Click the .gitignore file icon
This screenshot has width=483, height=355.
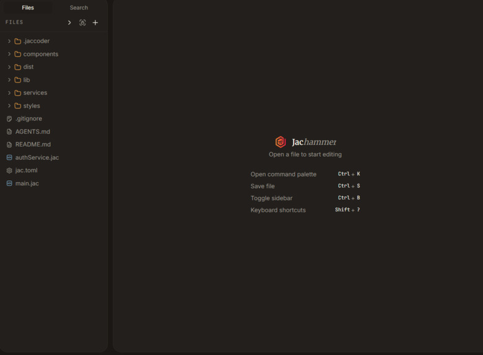(x=9, y=118)
